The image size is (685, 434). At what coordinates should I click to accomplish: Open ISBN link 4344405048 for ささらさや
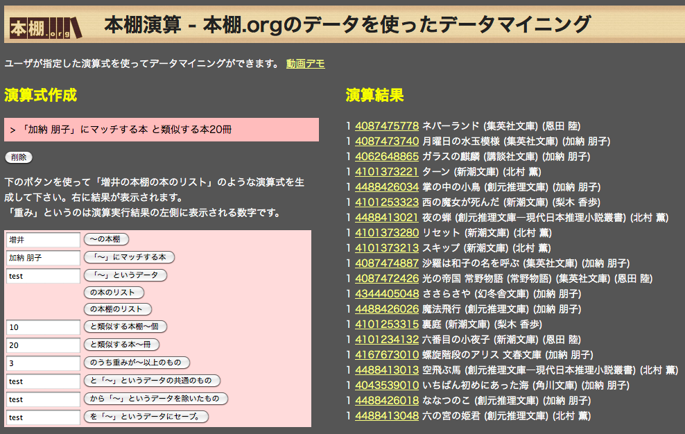pos(387,295)
